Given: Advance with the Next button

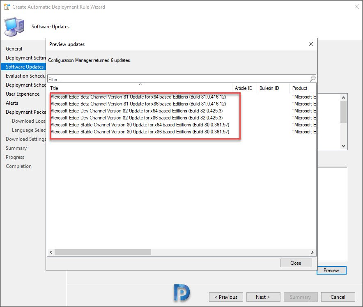Looking at the screenshot, I should click(263, 297).
